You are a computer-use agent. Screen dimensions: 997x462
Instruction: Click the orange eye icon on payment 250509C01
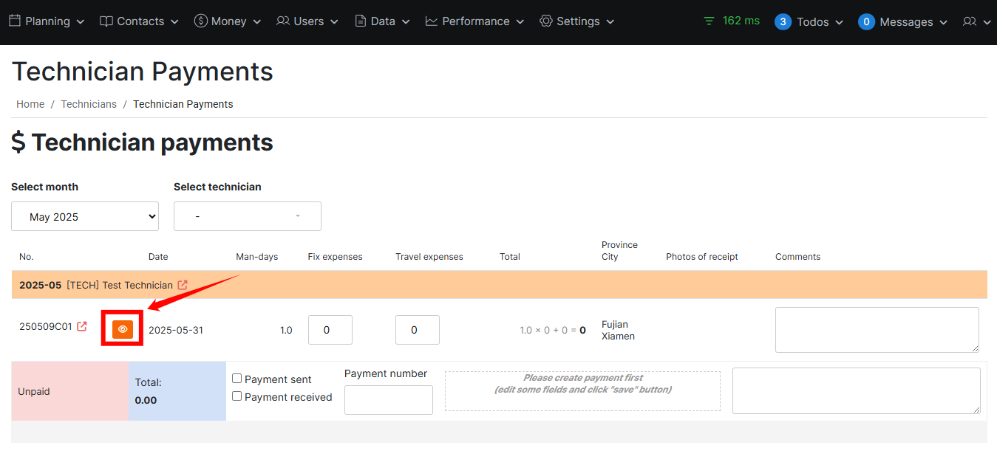[122, 328]
